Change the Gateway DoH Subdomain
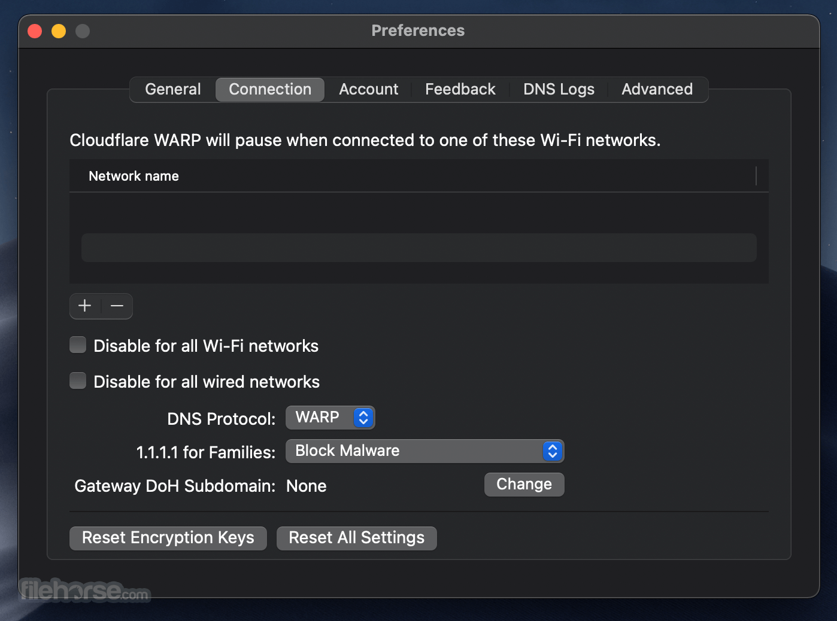 tap(524, 484)
